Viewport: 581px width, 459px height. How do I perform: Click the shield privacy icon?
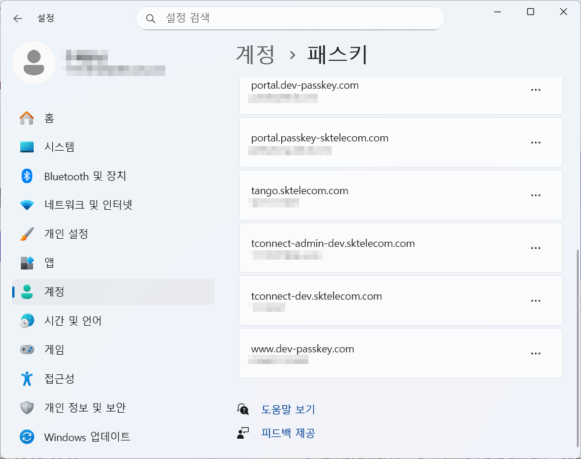(27, 407)
